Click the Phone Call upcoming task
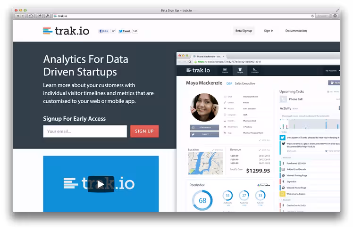Image resolution: width=353 pixels, height=230 pixels. pos(310,99)
